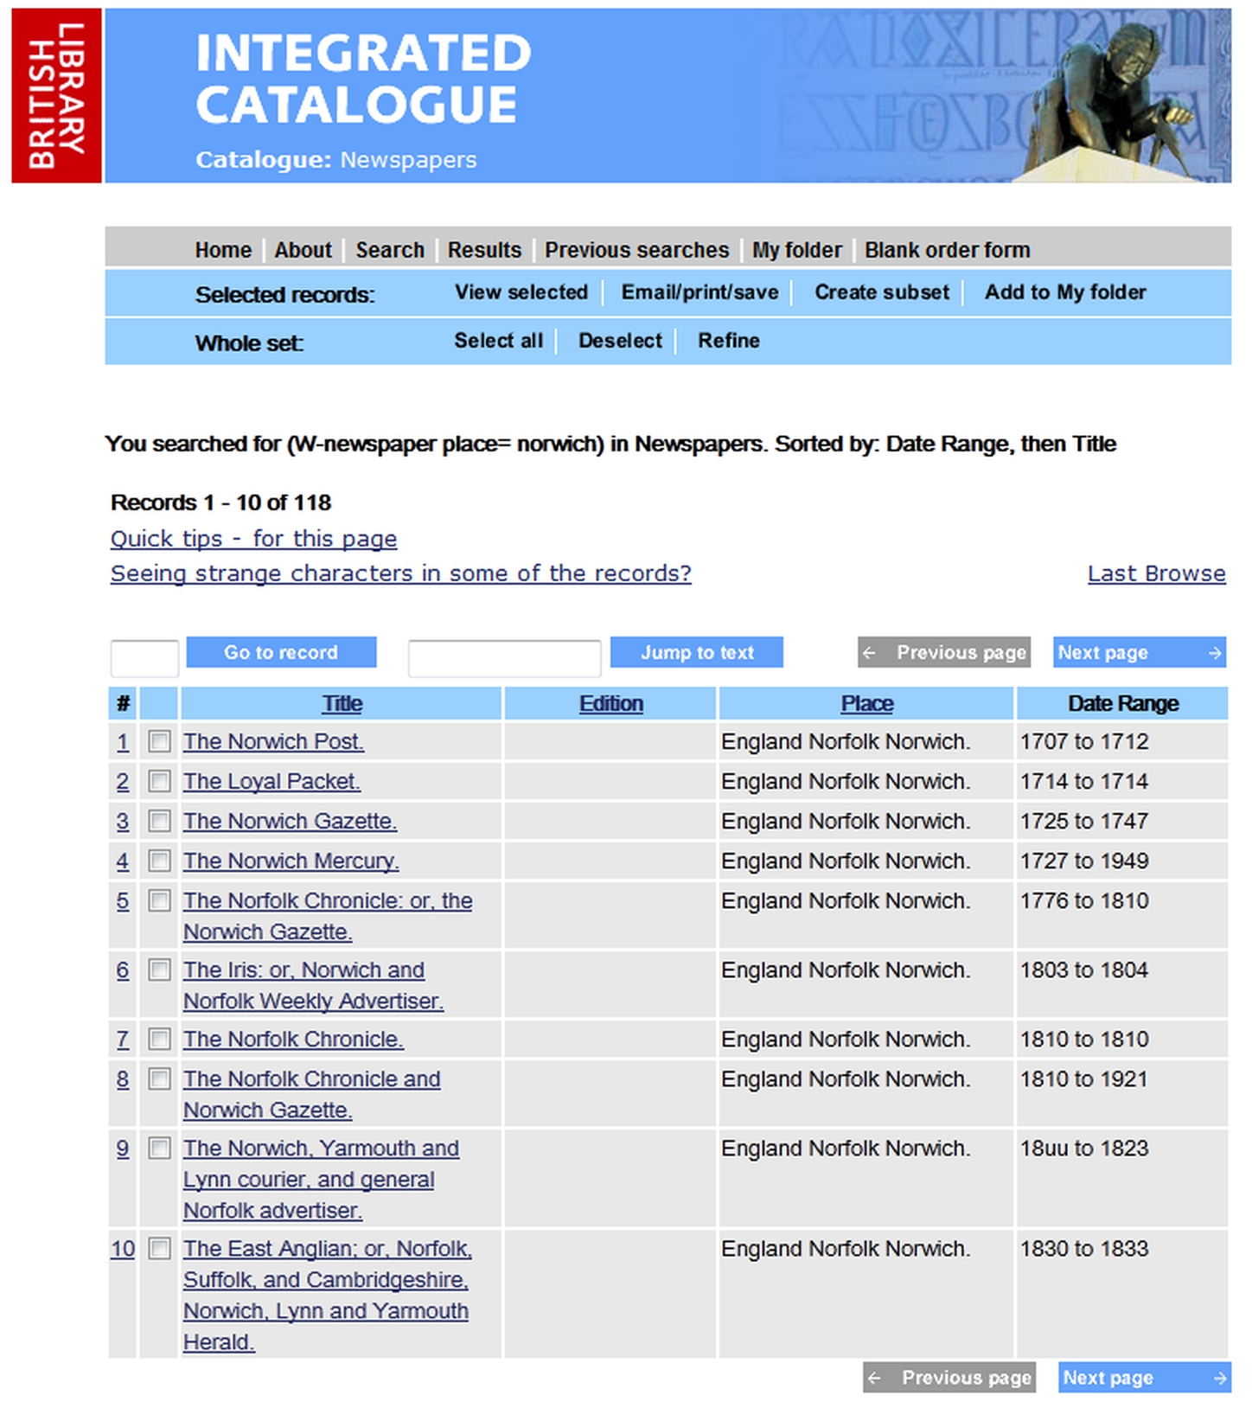Tick checkbox for The Norwich Post
The width and height of the screenshot is (1252, 1408).
(x=159, y=741)
